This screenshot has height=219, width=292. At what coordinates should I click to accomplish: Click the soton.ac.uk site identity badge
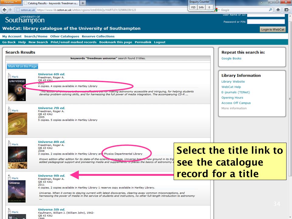[26, 10]
